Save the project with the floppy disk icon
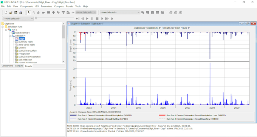This screenshot has height=137, width=257. pyautogui.click(x=16, y=12)
